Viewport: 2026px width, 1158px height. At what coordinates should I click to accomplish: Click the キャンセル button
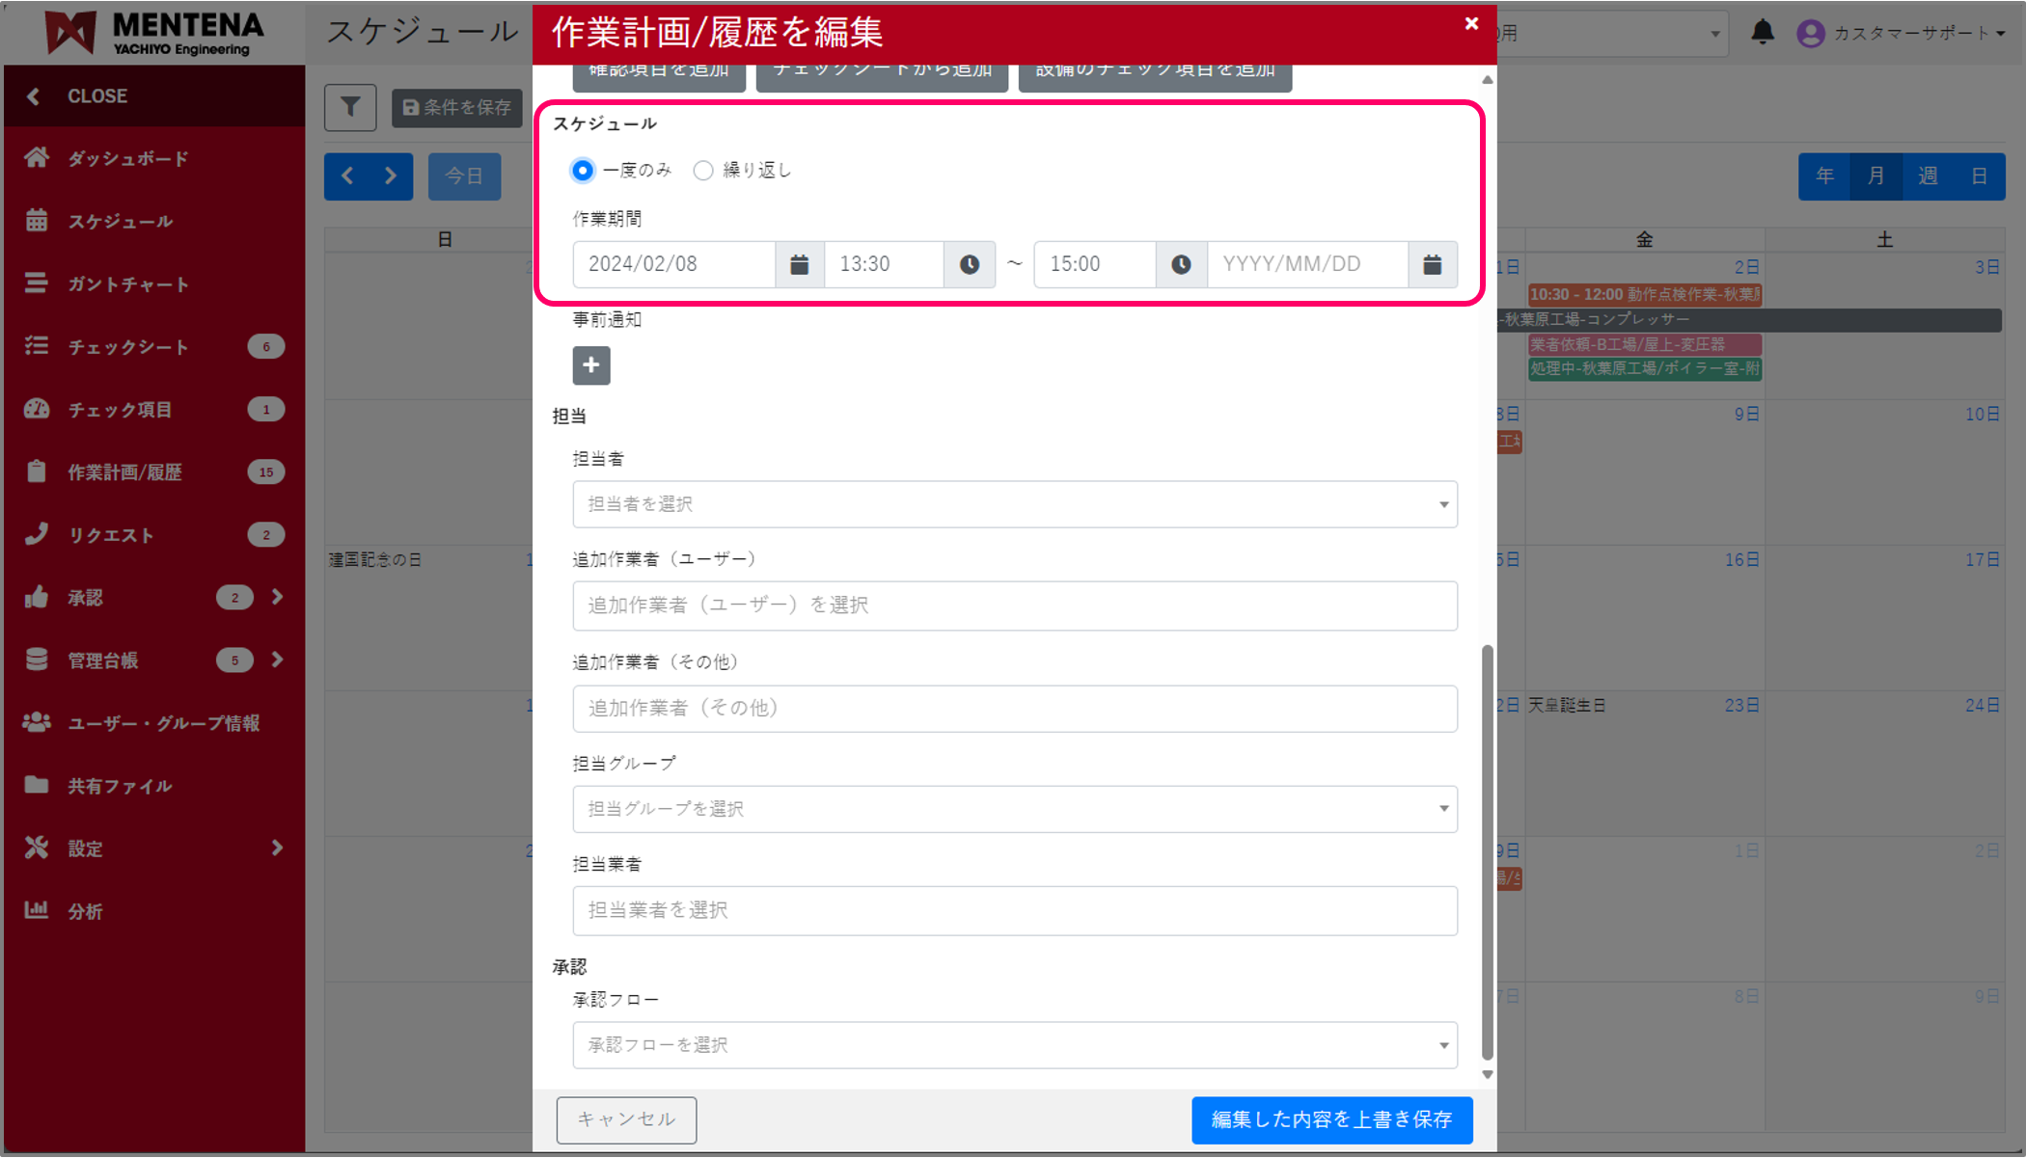click(626, 1119)
